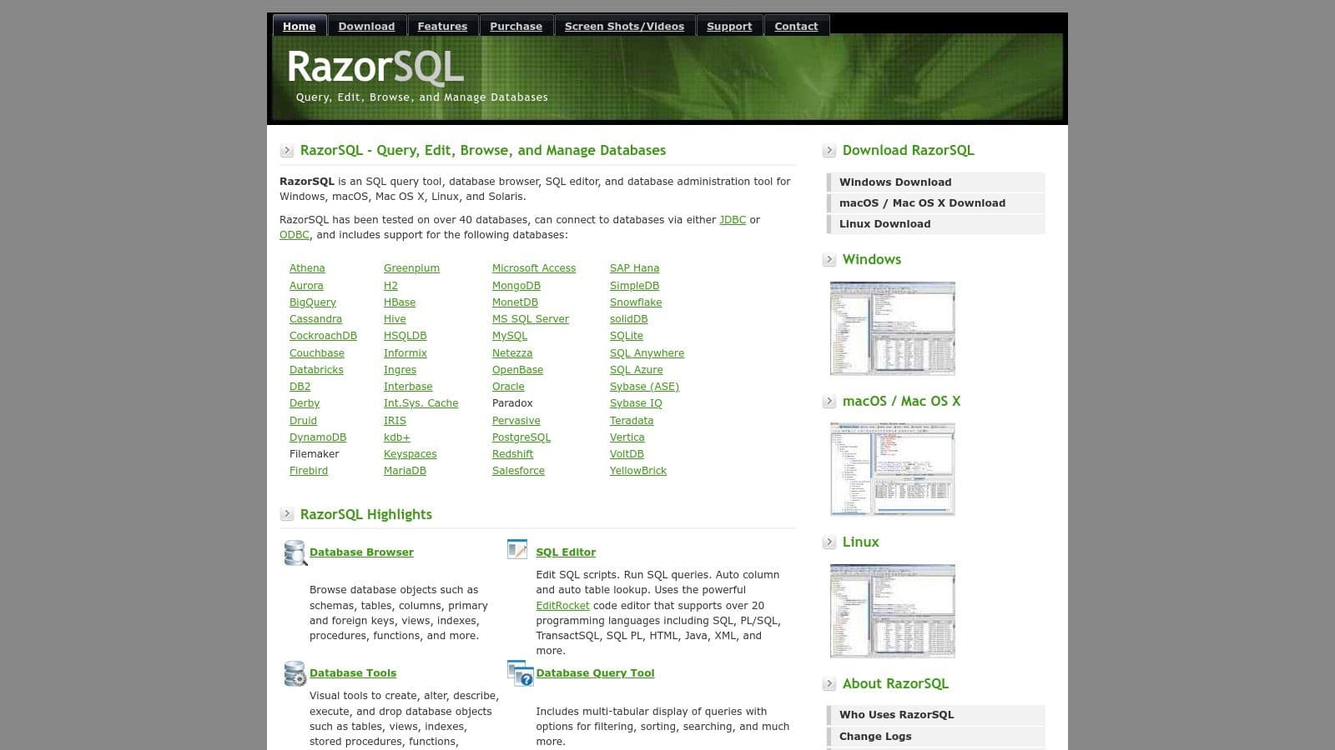This screenshot has width=1335, height=750.
Task: Switch to the Features tab
Action: [x=442, y=26]
